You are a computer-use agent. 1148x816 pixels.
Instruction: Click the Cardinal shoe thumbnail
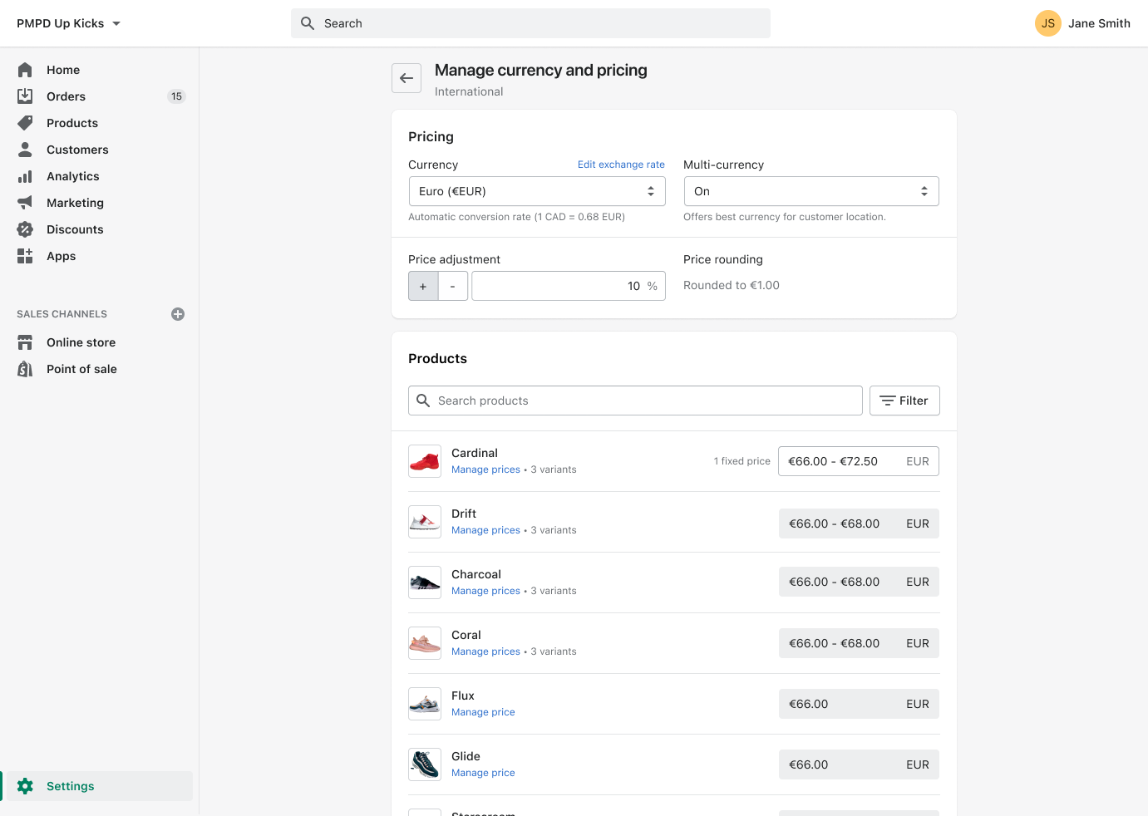click(425, 461)
